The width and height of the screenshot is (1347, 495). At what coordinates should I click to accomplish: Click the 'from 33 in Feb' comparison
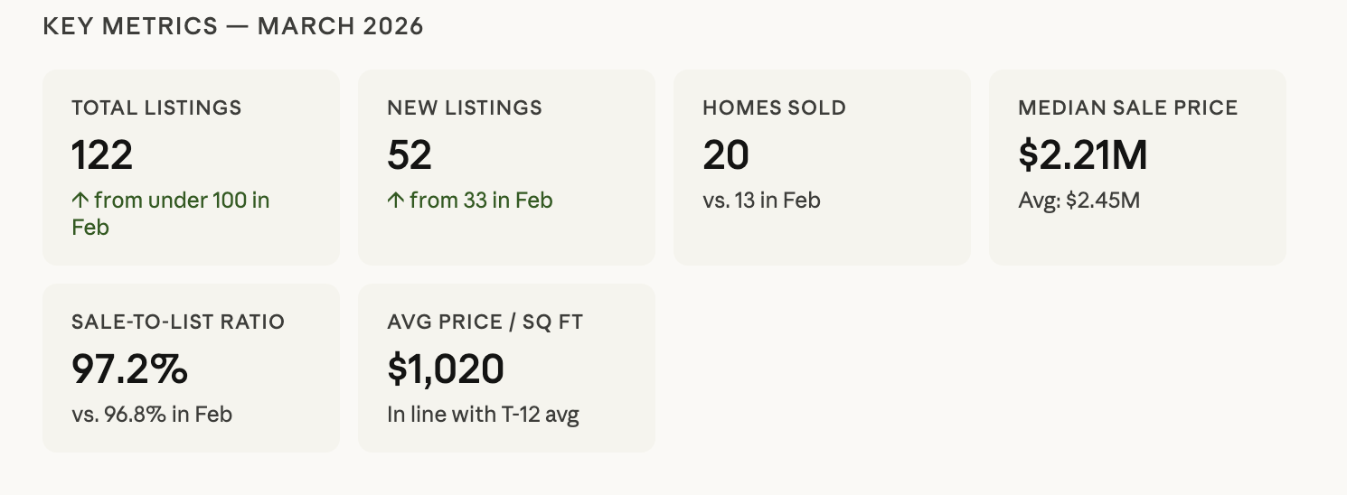(x=480, y=200)
